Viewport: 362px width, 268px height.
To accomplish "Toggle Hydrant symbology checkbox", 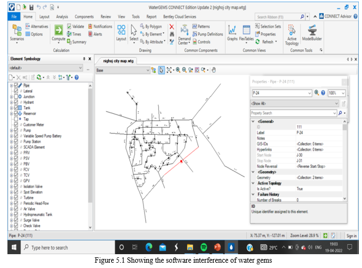I will coord(16,102).
